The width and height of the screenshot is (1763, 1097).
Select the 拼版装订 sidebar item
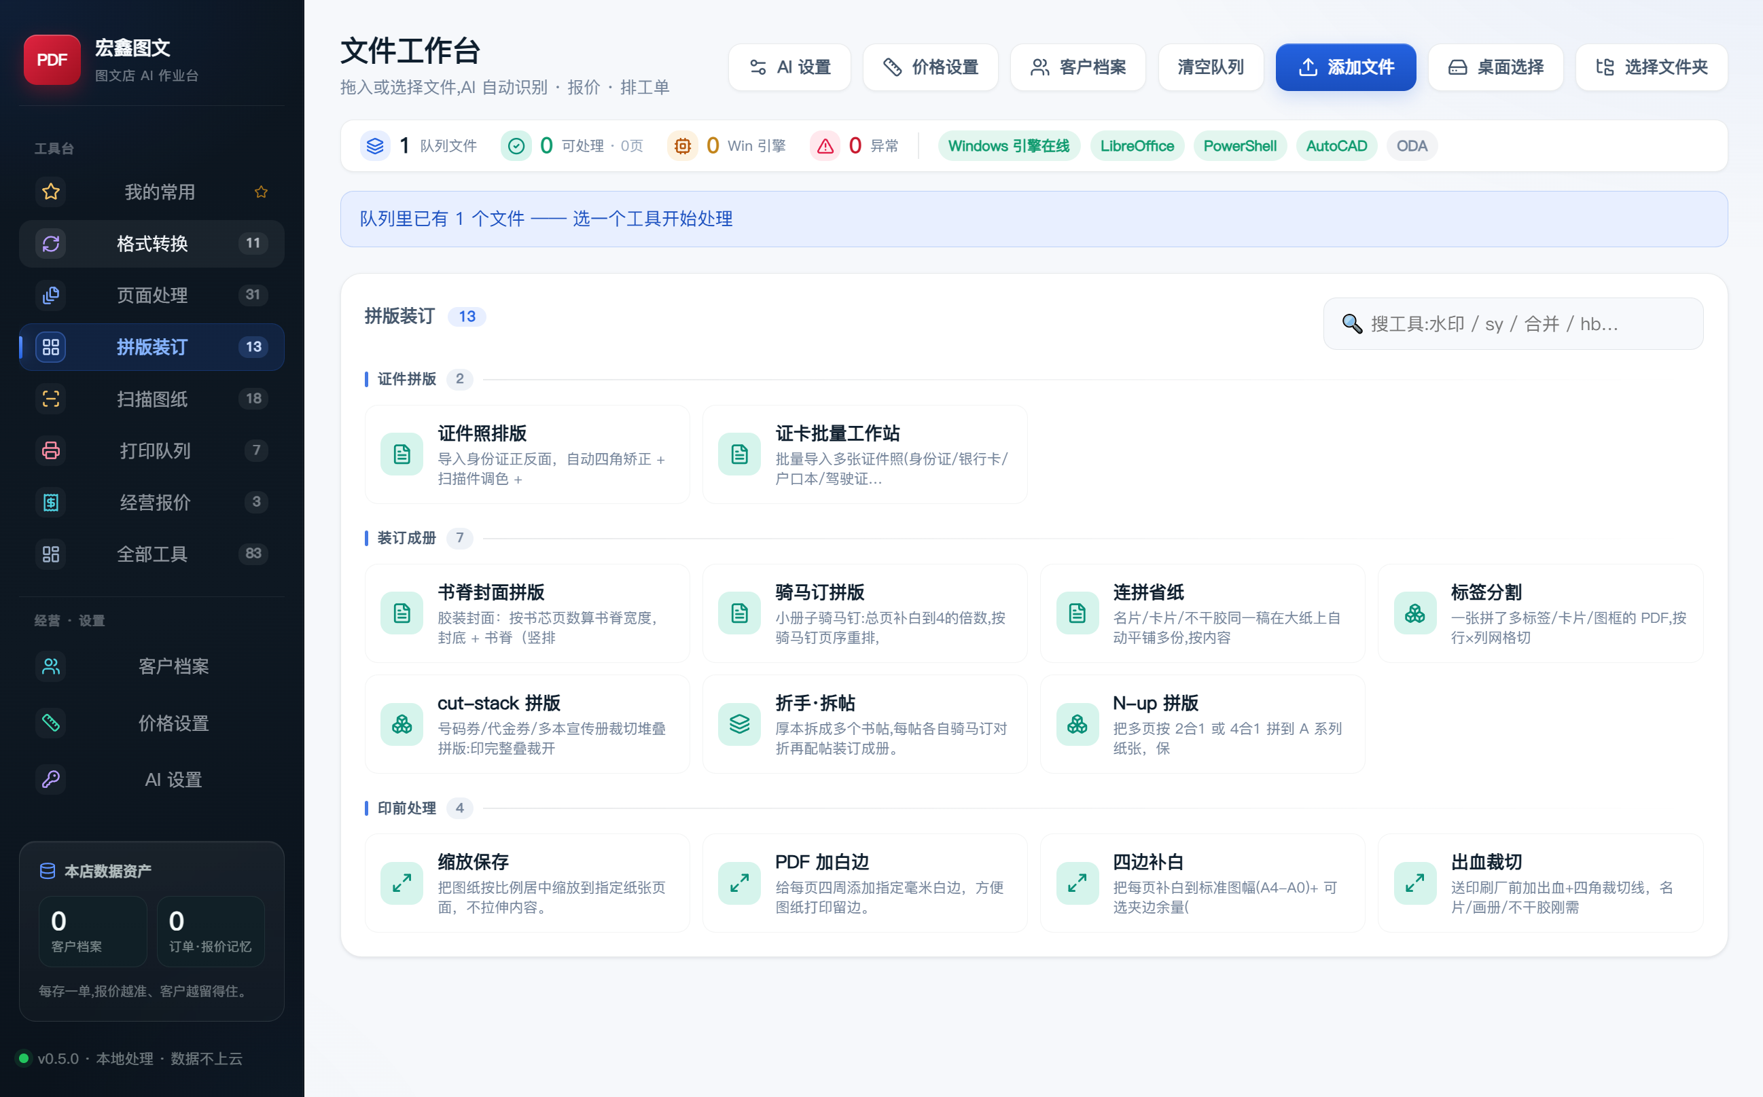click(152, 347)
